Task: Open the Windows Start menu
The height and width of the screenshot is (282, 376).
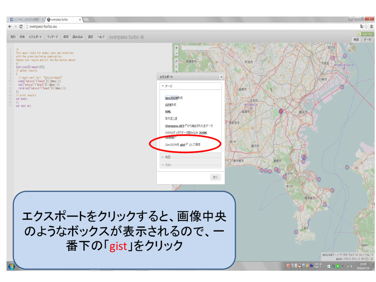Action: point(11,265)
